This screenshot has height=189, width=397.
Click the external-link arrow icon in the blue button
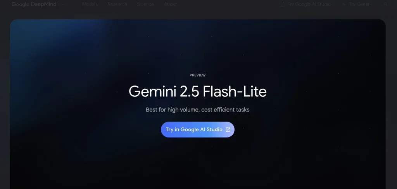click(x=228, y=129)
